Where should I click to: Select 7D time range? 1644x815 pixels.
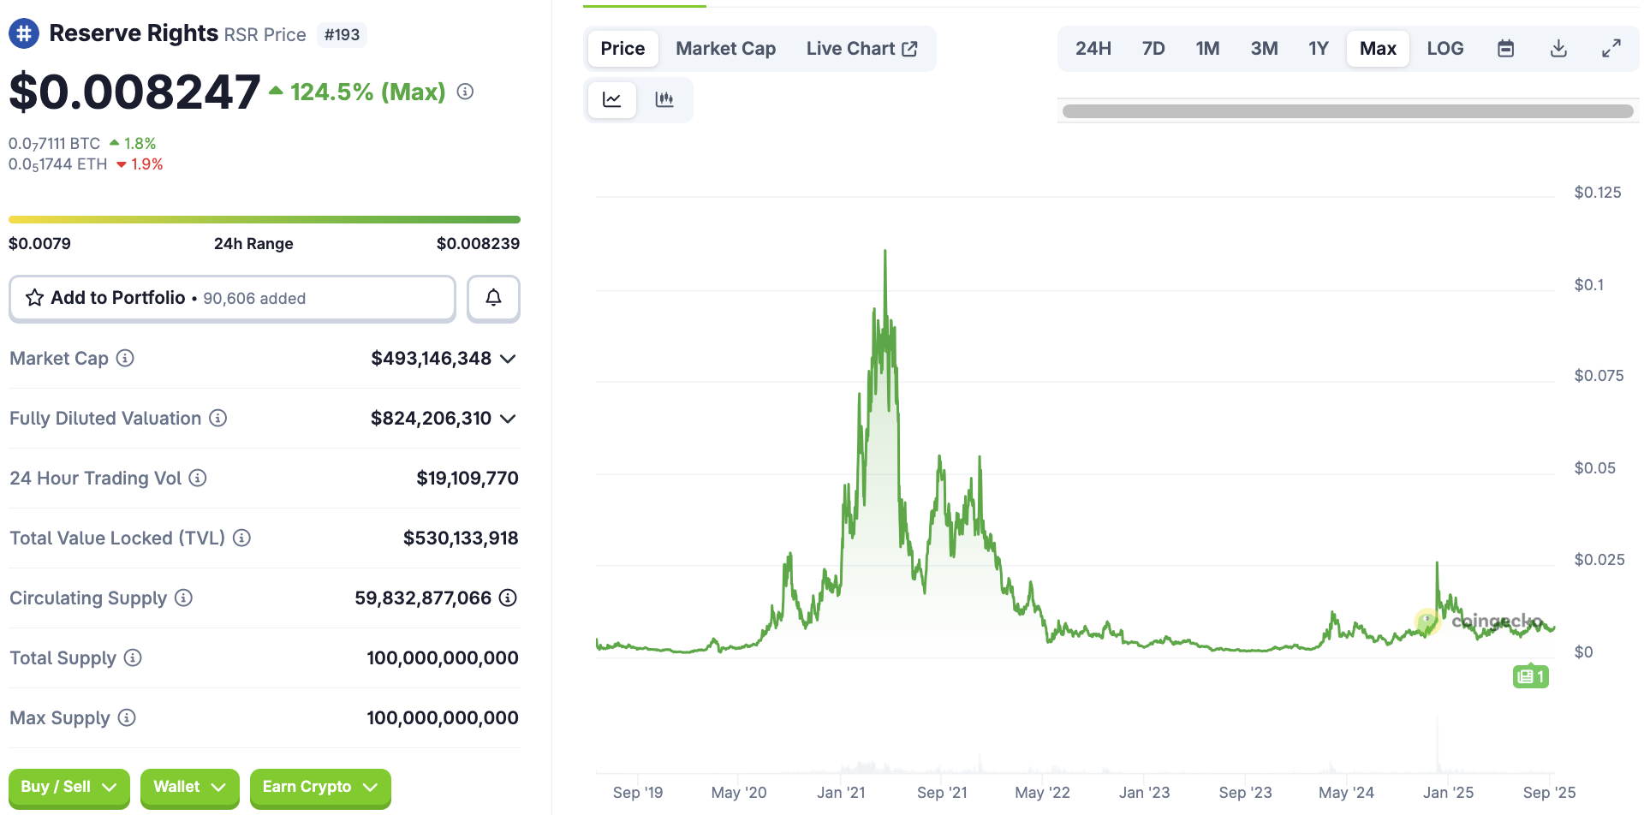(x=1153, y=49)
